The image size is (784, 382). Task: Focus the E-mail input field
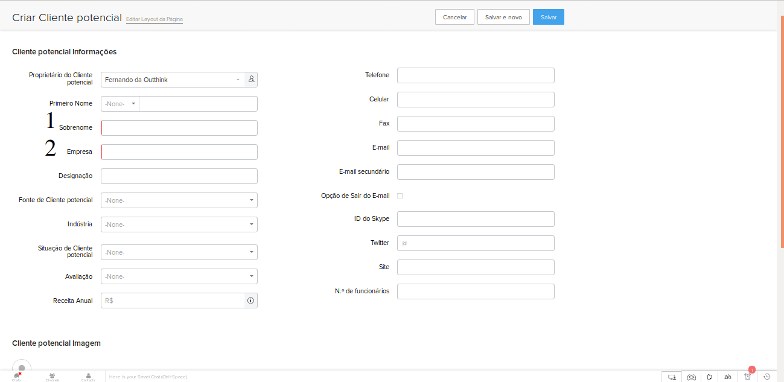(476, 148)
